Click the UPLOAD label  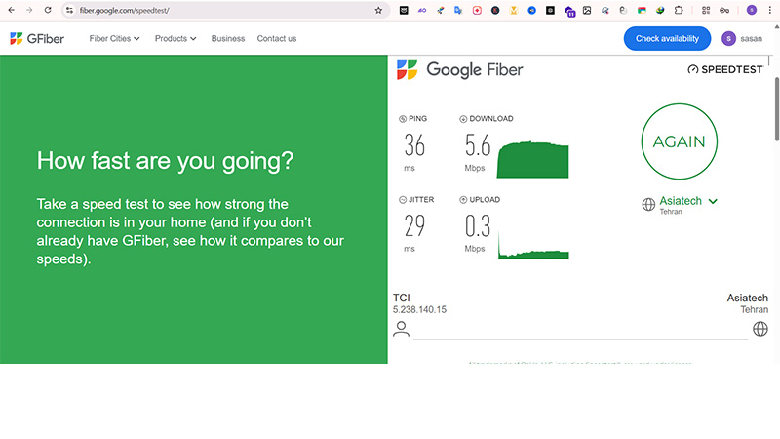click(480, 200)
